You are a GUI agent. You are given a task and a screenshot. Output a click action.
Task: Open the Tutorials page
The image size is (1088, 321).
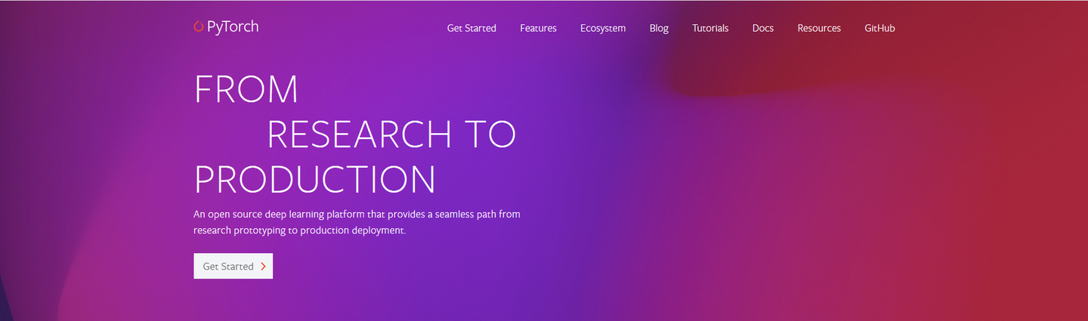click(710, 28)
